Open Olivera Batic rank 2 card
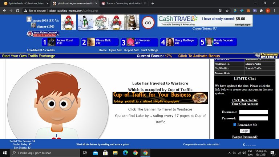The width and height of the screenshot is (279, 157). tap(100, 42)
